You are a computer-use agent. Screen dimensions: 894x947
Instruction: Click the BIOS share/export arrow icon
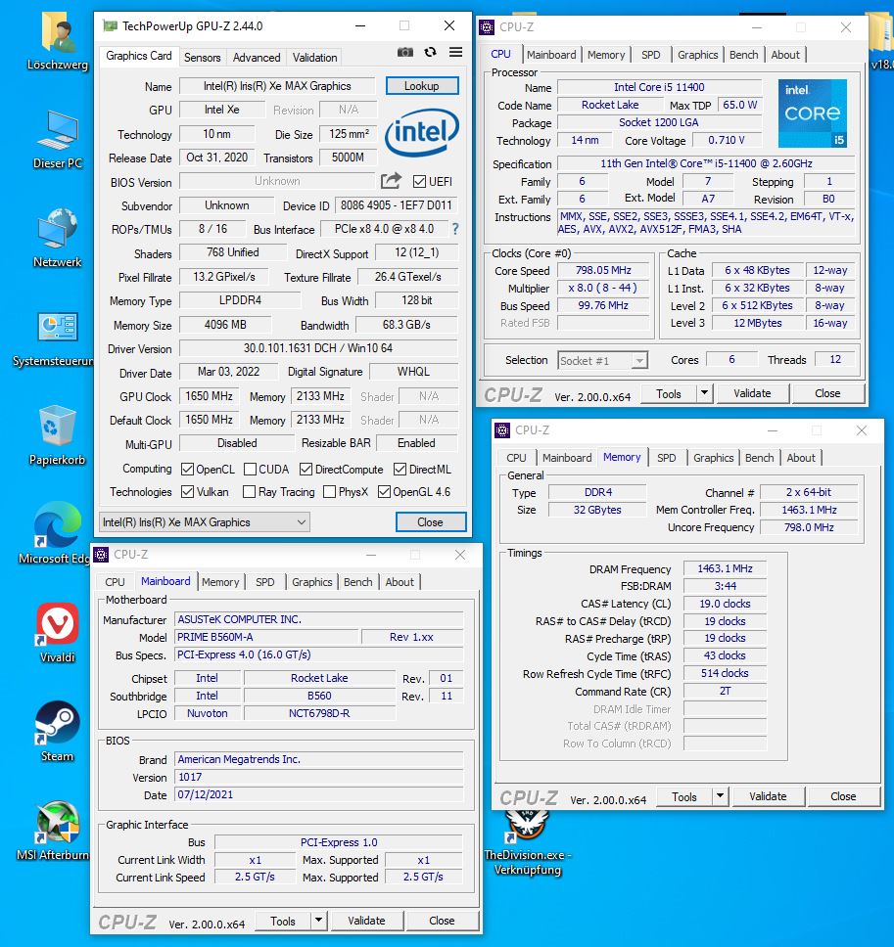coord(391,181)
